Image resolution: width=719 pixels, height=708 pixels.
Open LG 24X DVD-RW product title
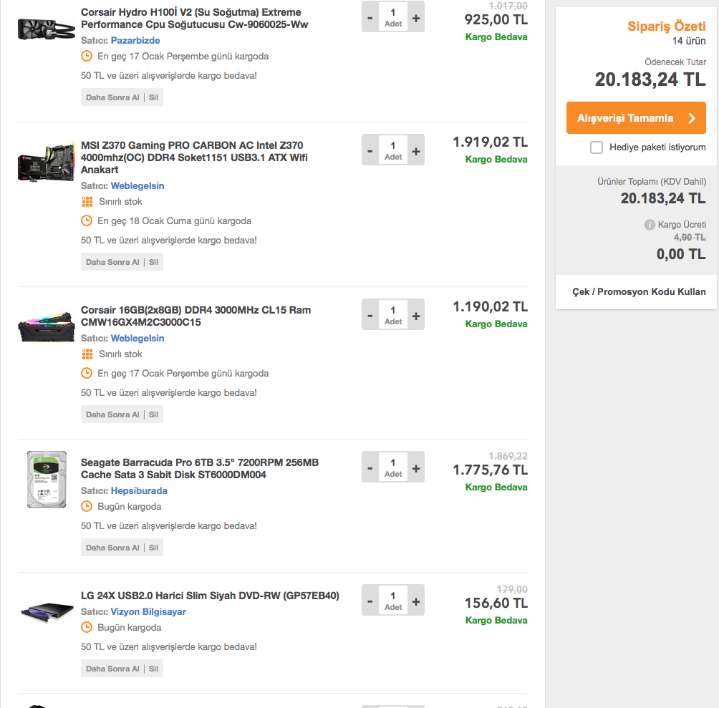click(210, 596)
